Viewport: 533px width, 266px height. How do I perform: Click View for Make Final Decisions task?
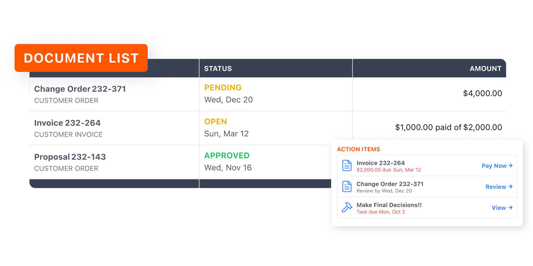[x=499, y=208]
